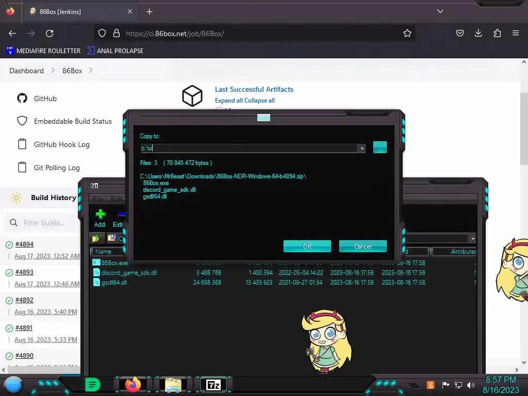This screenshot has width=528, height=396.
Task: Open File Explorer from the taskbar
Action: click(173, 385)
